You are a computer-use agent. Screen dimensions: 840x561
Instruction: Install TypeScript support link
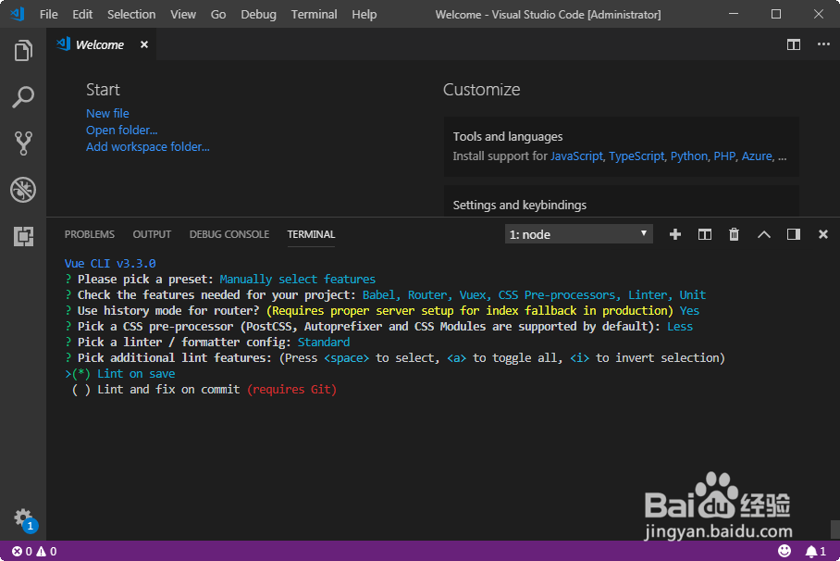(x=636, y=156)
